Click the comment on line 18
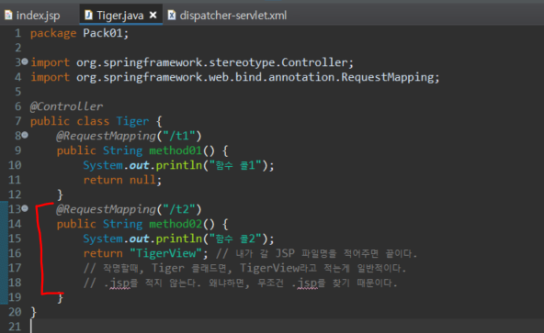Image resolution: width=544 pixels, height=333 pixels. click(240, 283)
